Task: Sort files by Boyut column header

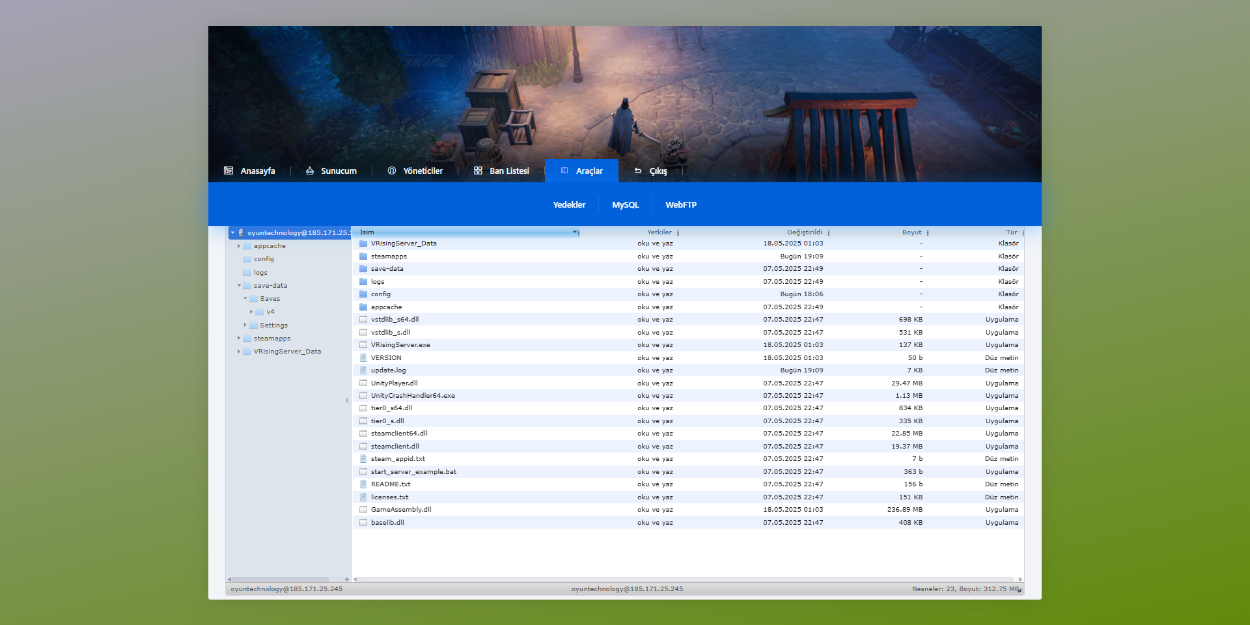Action: [911, 232]
